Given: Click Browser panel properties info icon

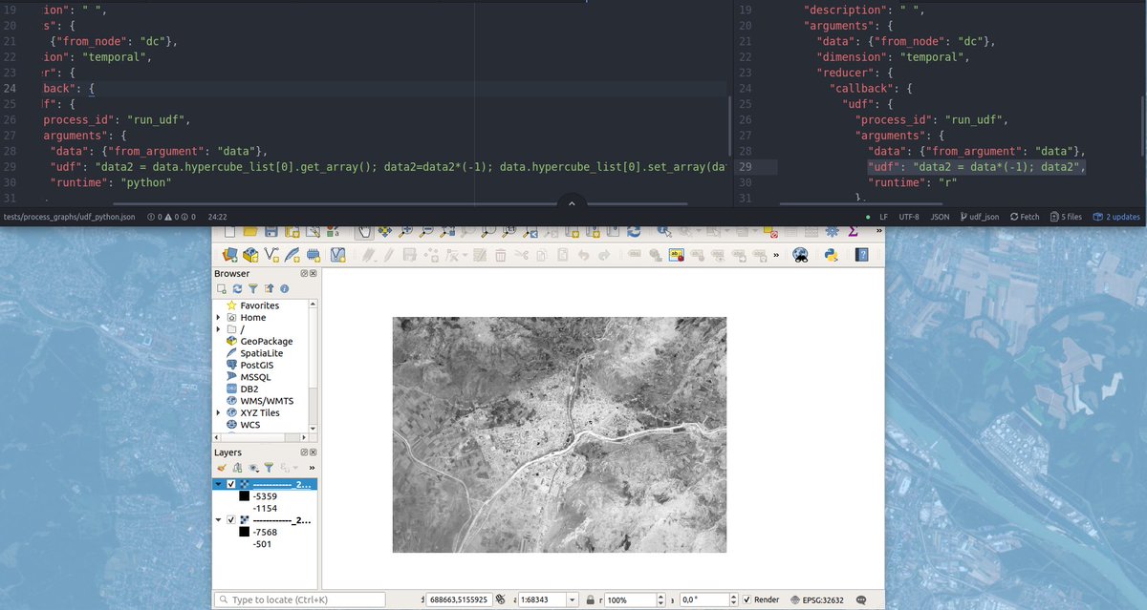Looking at the screenshot, I should pos(283,288).
